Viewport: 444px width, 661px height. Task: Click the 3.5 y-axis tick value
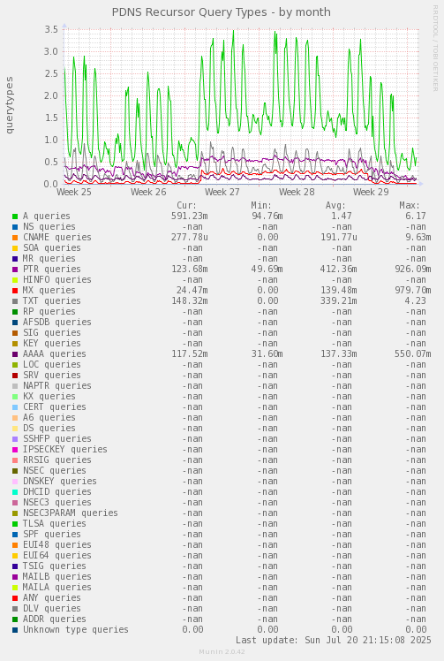coord(51,29)
